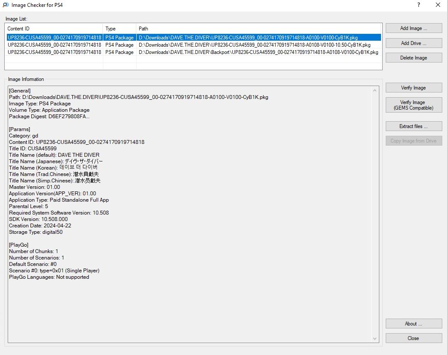Viewport: 447px width, 355px height.
Task: Click the Default Scenario: #0 line
Action: point(33,264)
